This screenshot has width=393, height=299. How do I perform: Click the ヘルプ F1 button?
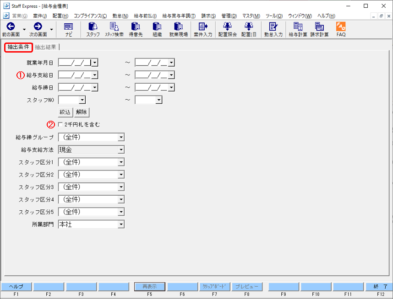tap(16, 287)
